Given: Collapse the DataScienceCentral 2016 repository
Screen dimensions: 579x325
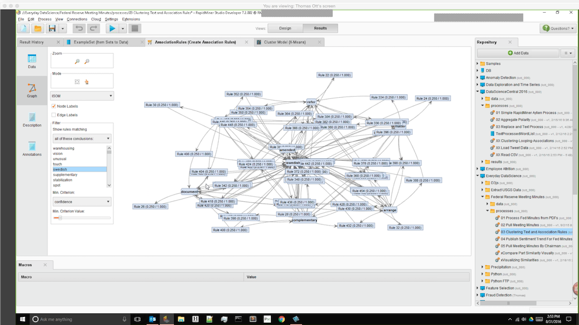Looking at the screenshot, I should pyautogui.click(x=478, y=91).
